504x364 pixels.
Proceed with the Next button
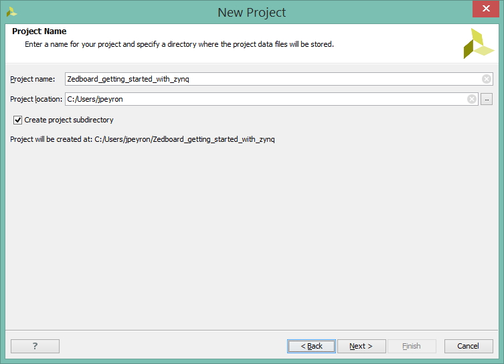(361, 346)
